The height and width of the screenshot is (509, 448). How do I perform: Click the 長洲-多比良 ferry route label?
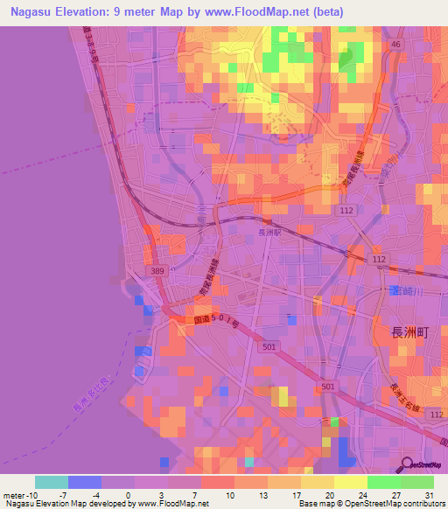coord(91,394)
